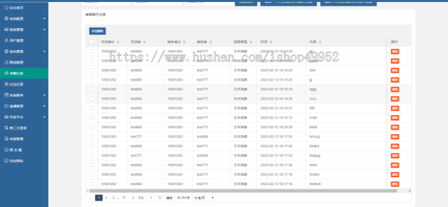Image resolution: width=448 pixels, height=207 pixels.
Task: Click the group icon beside 群组管理
Action: point(6,63)
